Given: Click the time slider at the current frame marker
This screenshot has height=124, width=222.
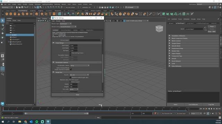Looking at the screenshot, I should [3, 109].
